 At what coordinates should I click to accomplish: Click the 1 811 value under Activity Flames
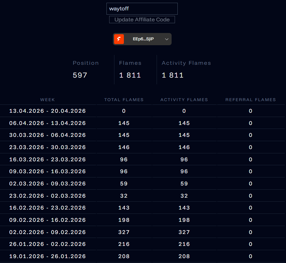[173, 75]
